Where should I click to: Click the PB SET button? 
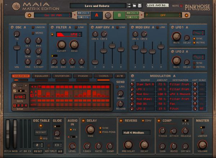(x=38, y=151)
